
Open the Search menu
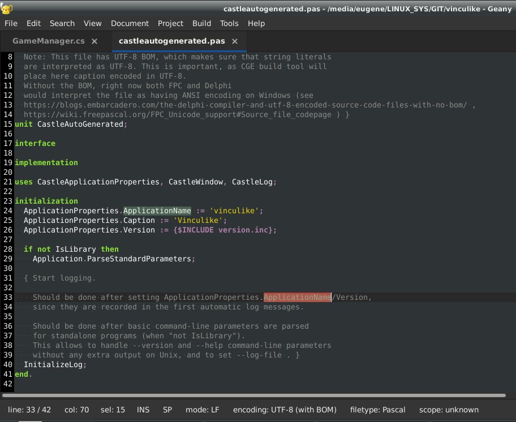click(x=62, y=23)
